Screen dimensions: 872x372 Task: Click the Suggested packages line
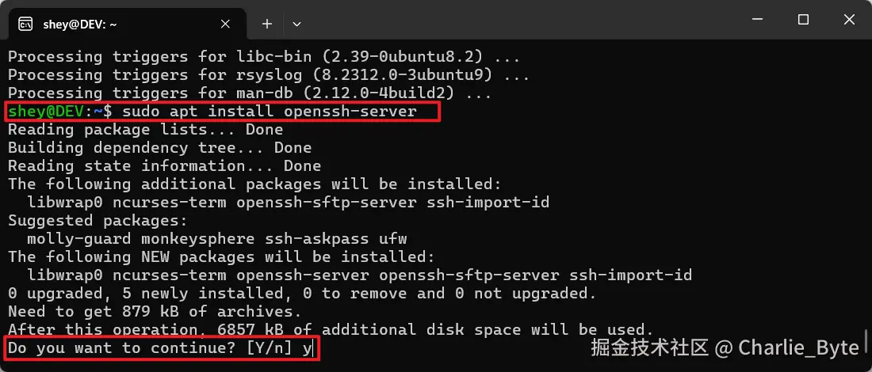click(x=98, y=221)
